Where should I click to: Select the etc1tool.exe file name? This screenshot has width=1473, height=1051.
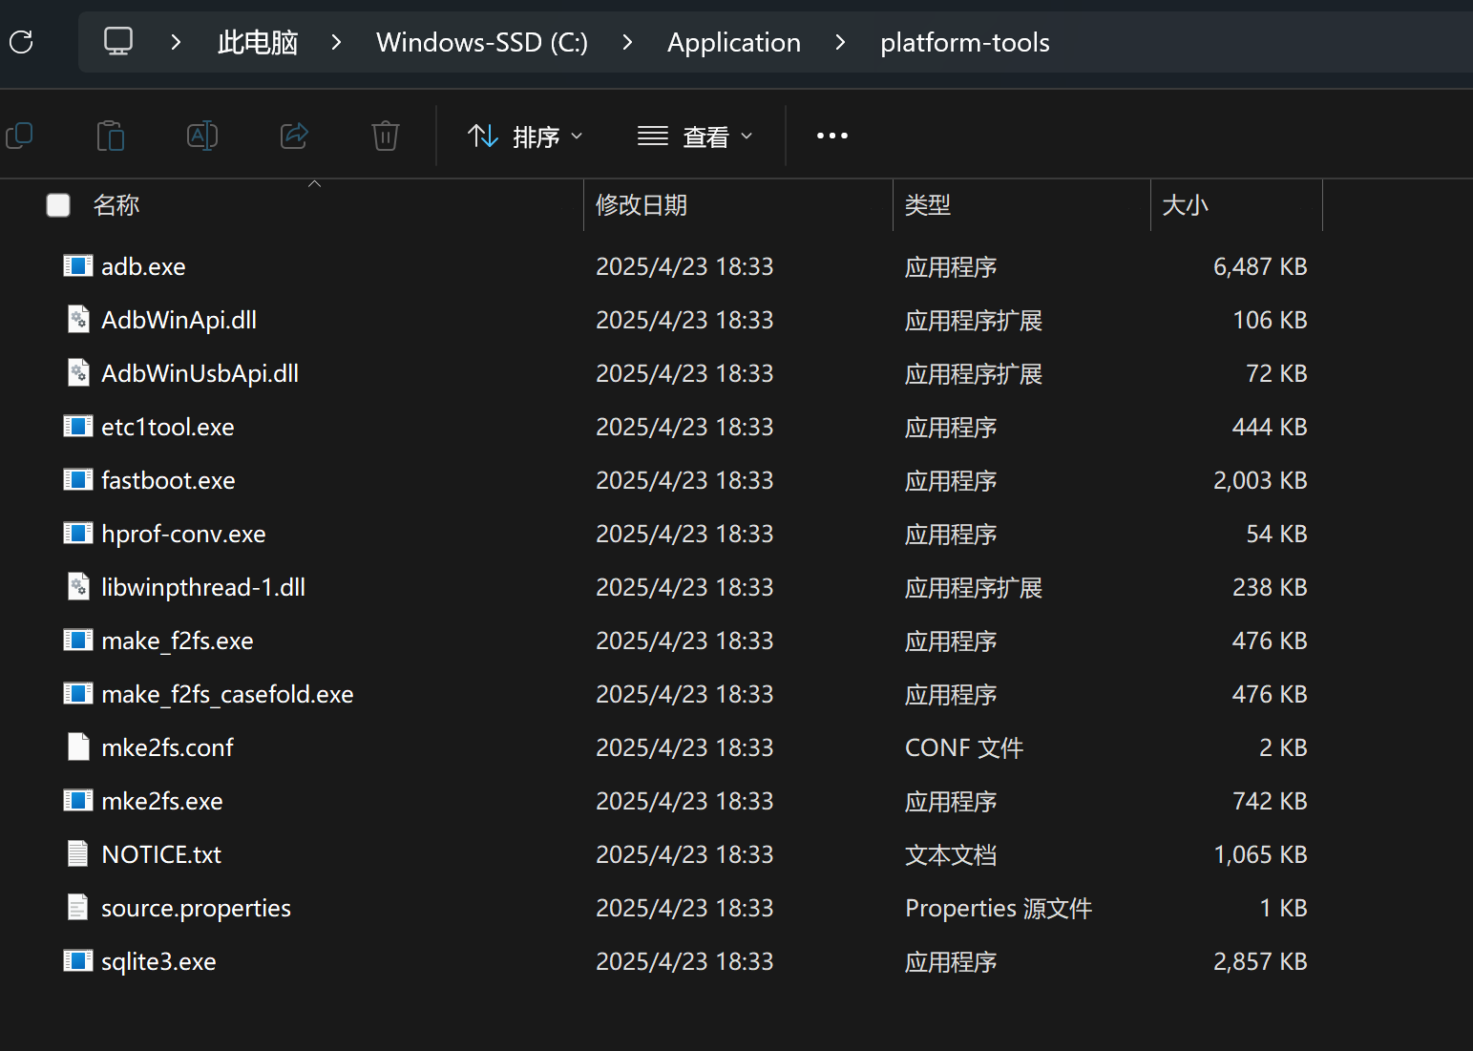(x=168, y=427)
